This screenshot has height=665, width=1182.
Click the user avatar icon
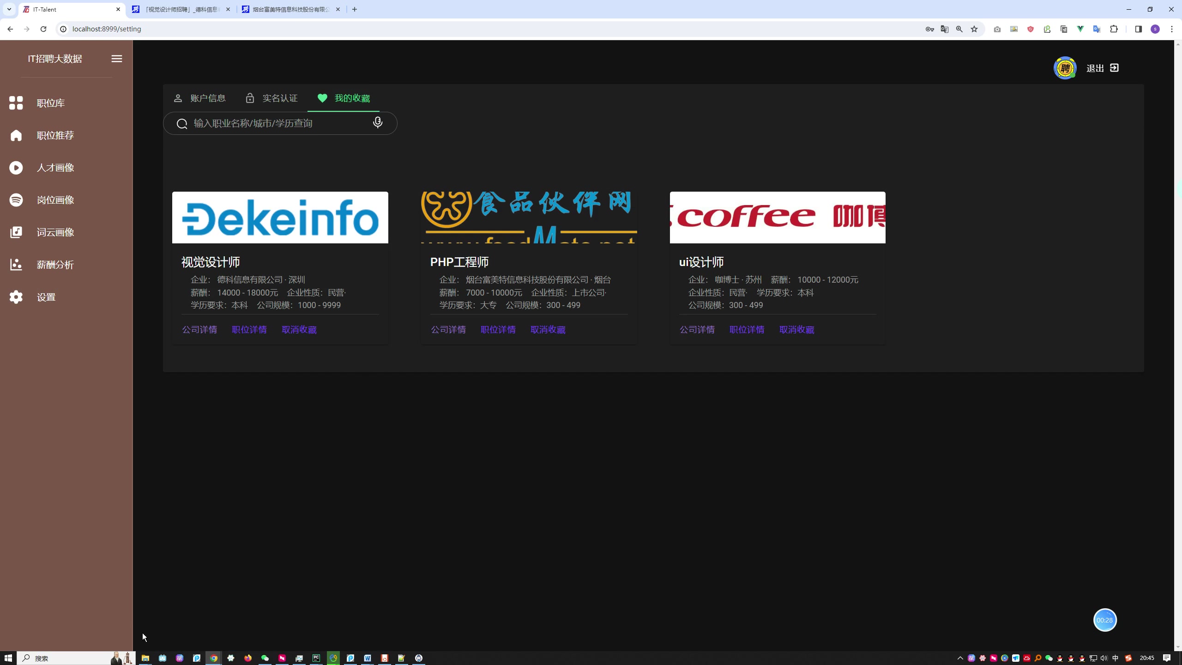point(1065,68)
